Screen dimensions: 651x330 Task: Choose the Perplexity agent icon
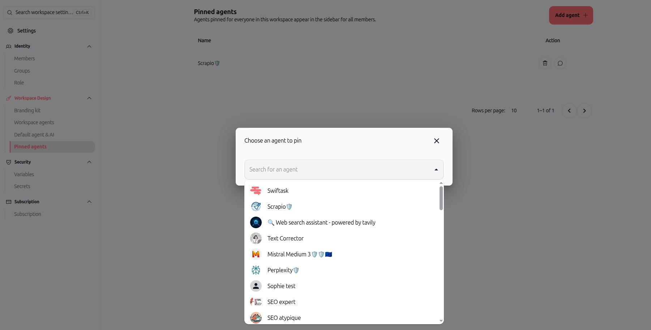click(x=256, y=270)
